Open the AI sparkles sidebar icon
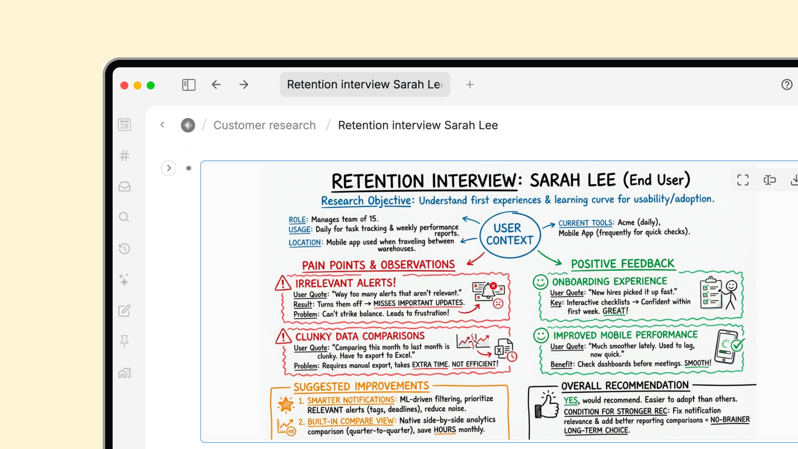 [124, 279]
